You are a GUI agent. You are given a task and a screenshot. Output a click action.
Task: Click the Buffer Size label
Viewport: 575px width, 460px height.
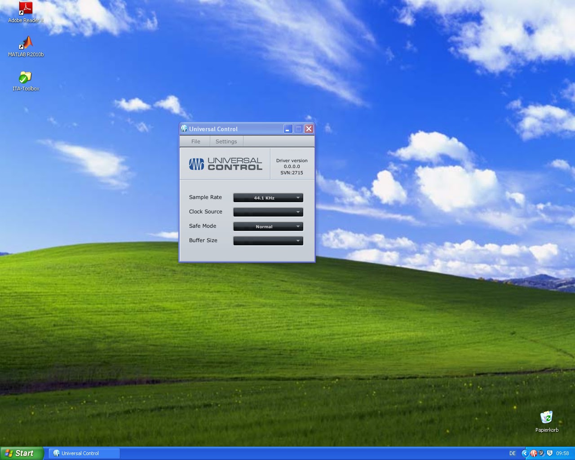[203, 240]
